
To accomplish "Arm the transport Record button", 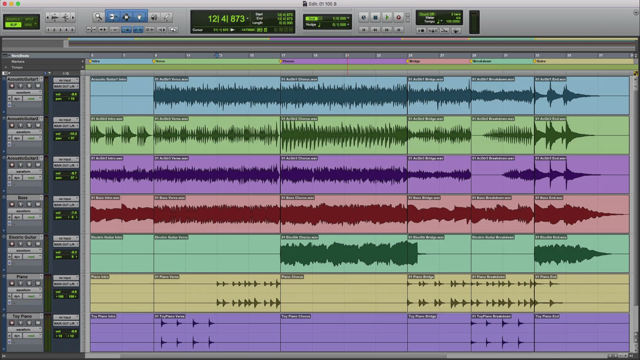I will [x=398, y=18].
